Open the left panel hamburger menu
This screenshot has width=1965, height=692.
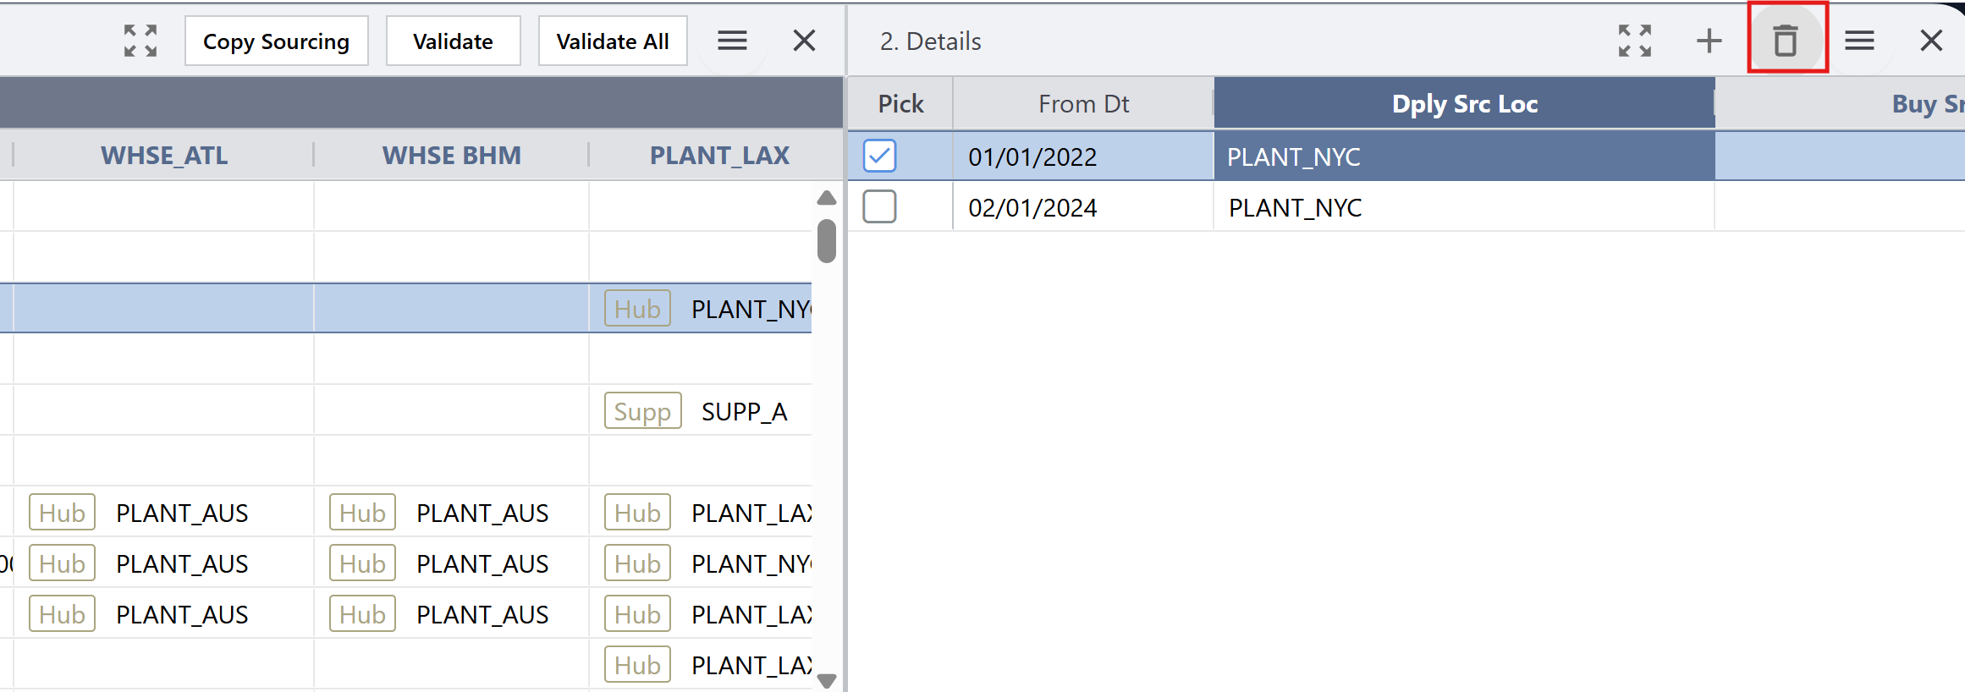pos(732,41)
